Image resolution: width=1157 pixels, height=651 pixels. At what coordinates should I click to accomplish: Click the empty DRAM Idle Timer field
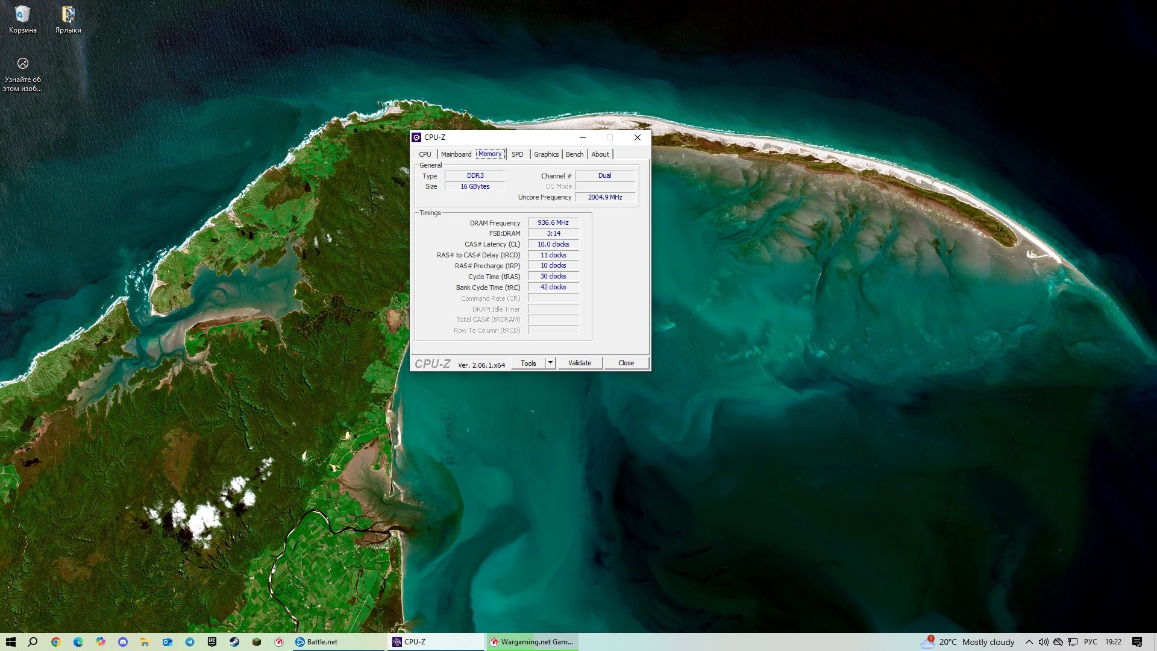pos(553,309)
